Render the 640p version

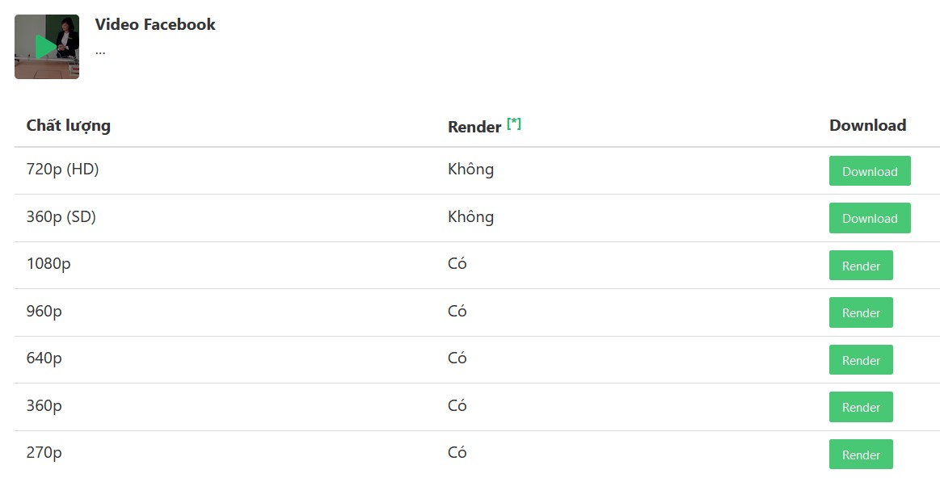[861, 360]
